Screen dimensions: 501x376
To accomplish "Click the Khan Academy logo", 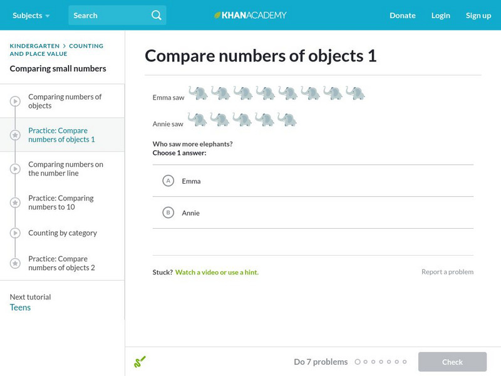I will 250,15.
